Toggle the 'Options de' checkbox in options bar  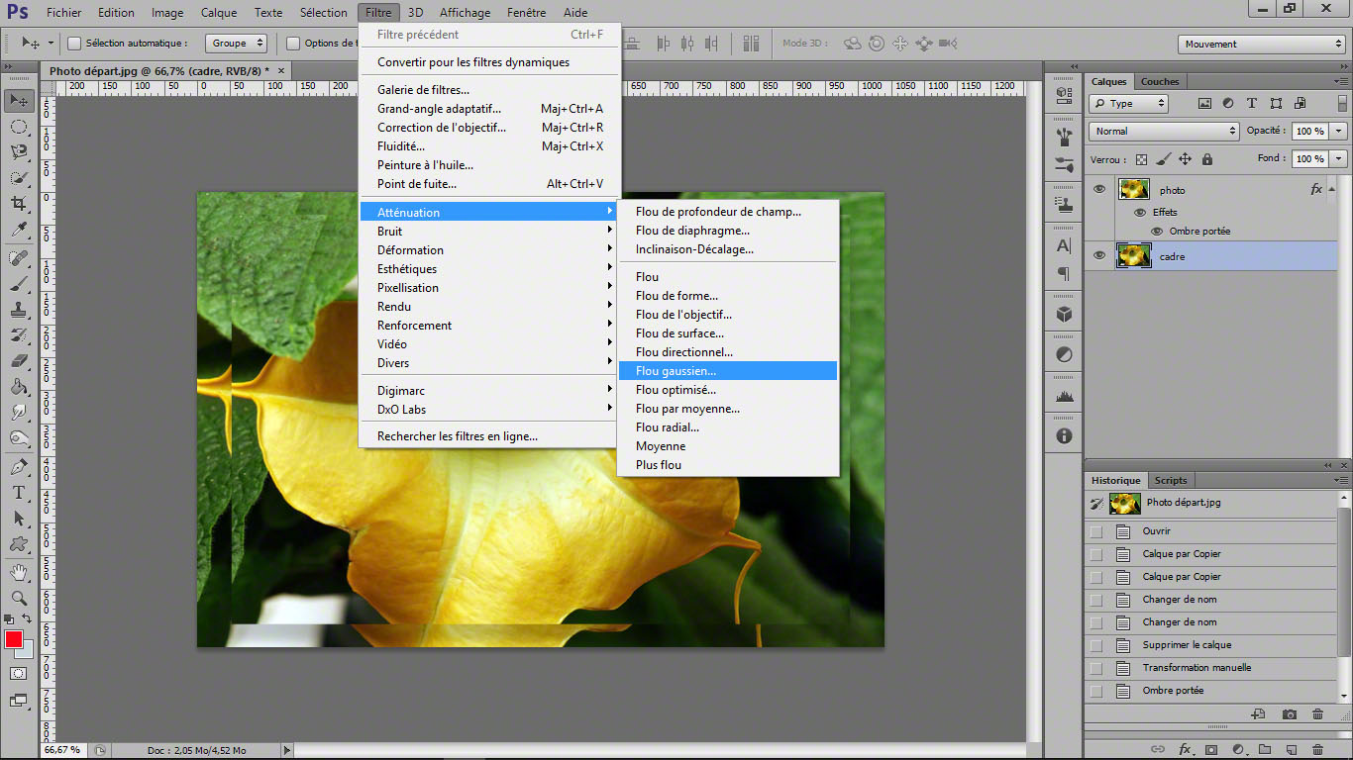pos(293,44)
